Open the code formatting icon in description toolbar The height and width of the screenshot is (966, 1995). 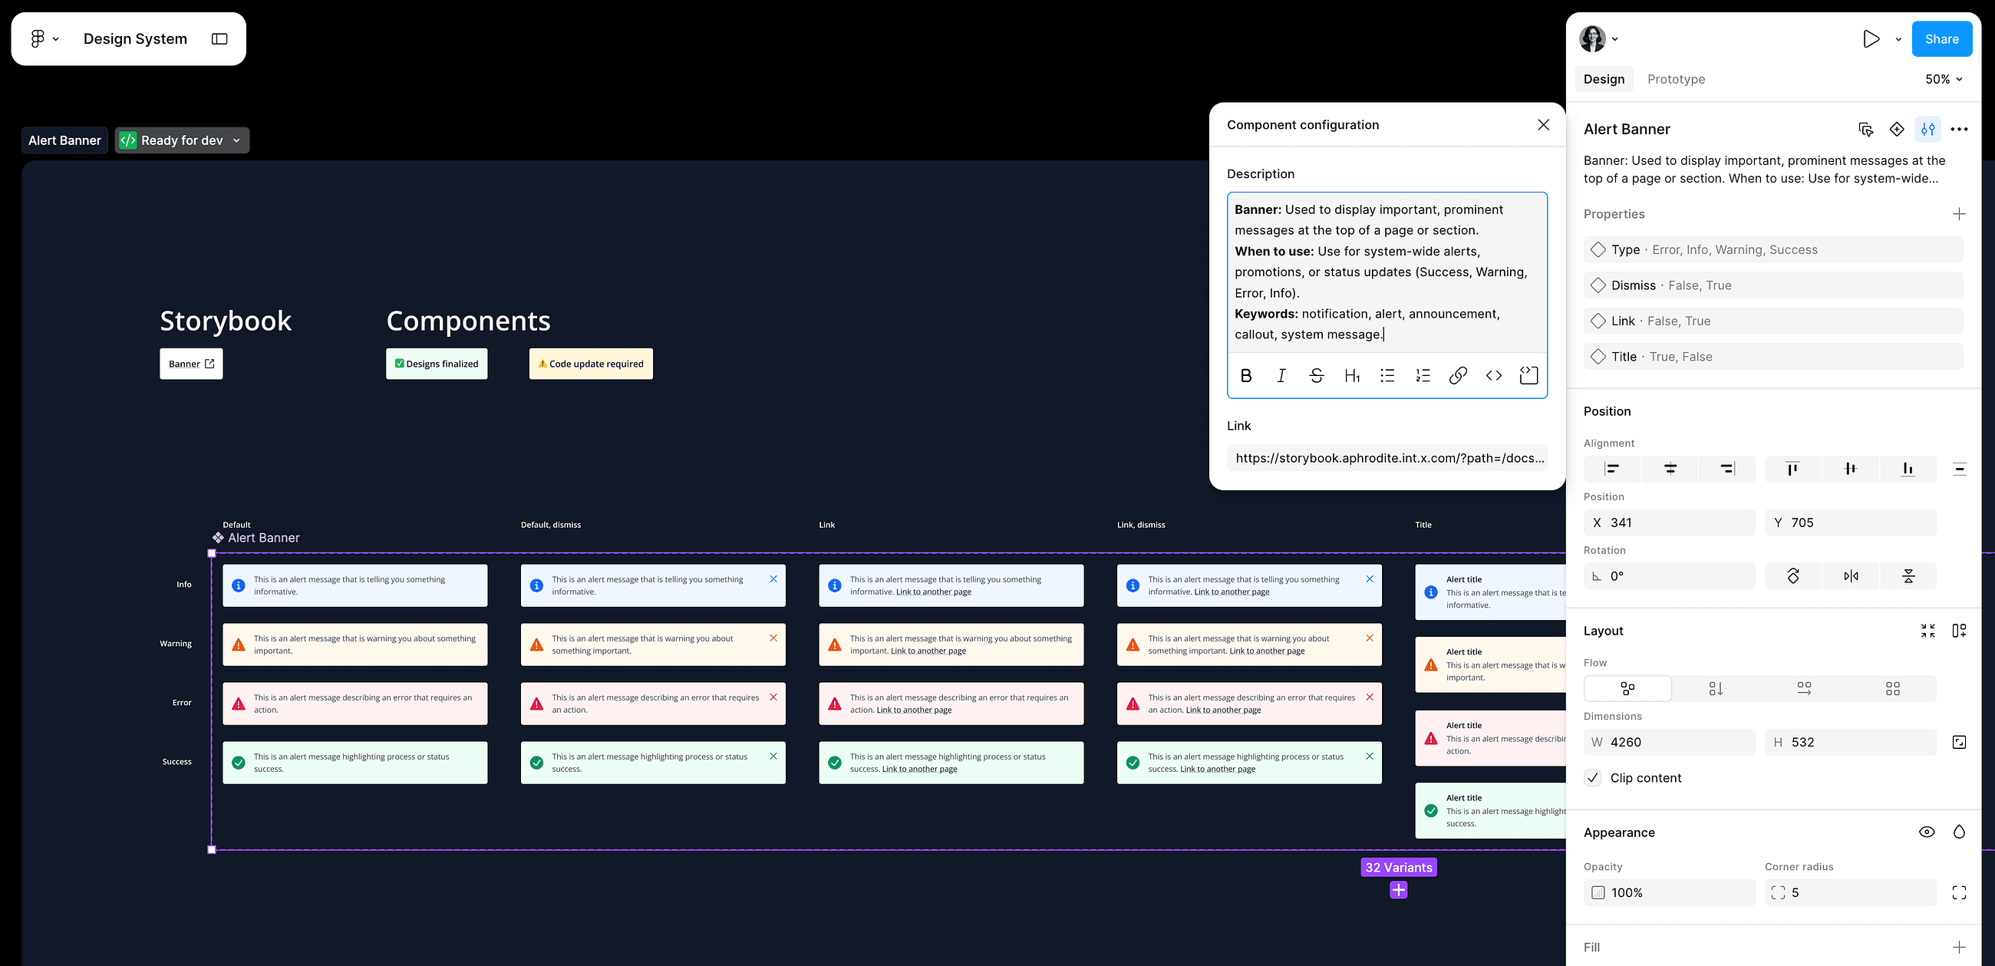[1494, 375]
